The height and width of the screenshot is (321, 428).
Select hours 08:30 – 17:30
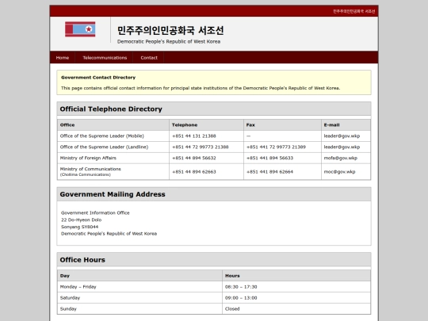241,287
